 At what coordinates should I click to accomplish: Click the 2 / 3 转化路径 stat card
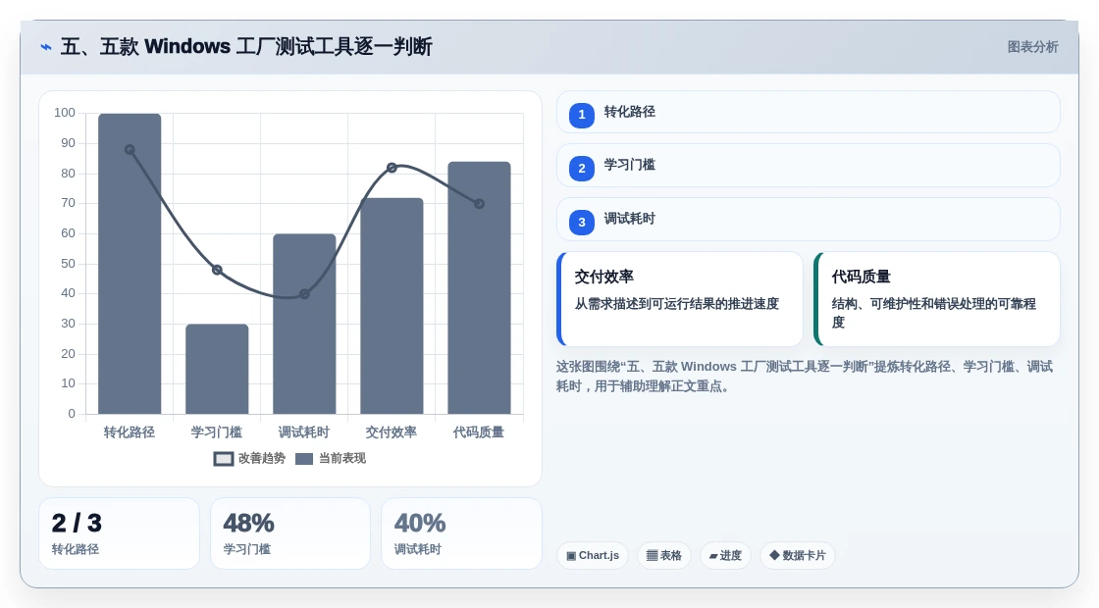(x=119, y=533)
